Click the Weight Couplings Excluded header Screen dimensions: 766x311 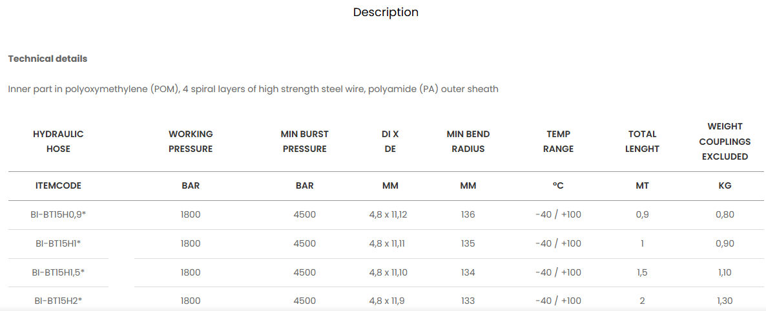pos(725,142)
